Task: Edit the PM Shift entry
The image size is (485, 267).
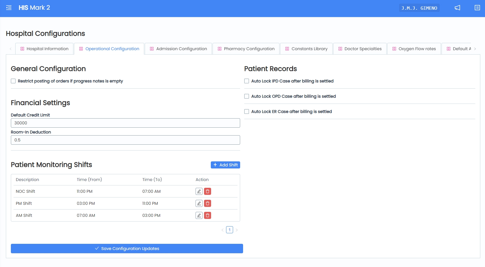Action: coord(199,203)
